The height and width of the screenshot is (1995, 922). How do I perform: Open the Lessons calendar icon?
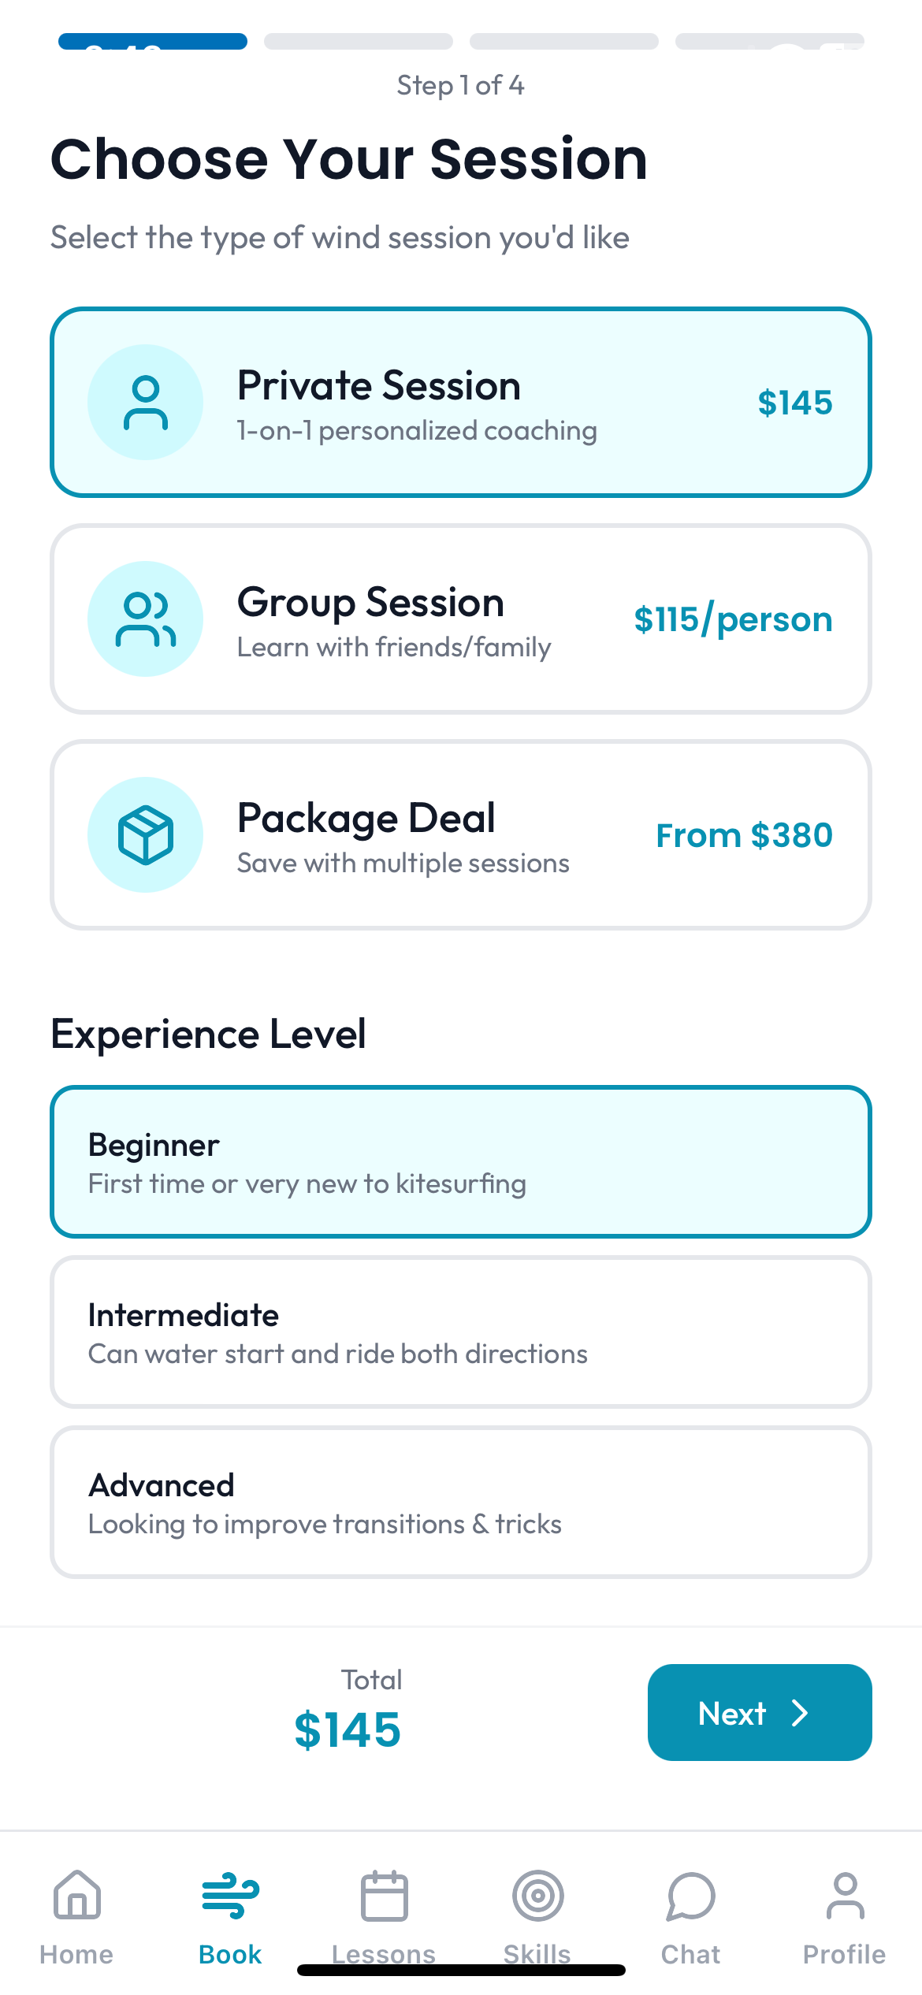click(384, 1895)
